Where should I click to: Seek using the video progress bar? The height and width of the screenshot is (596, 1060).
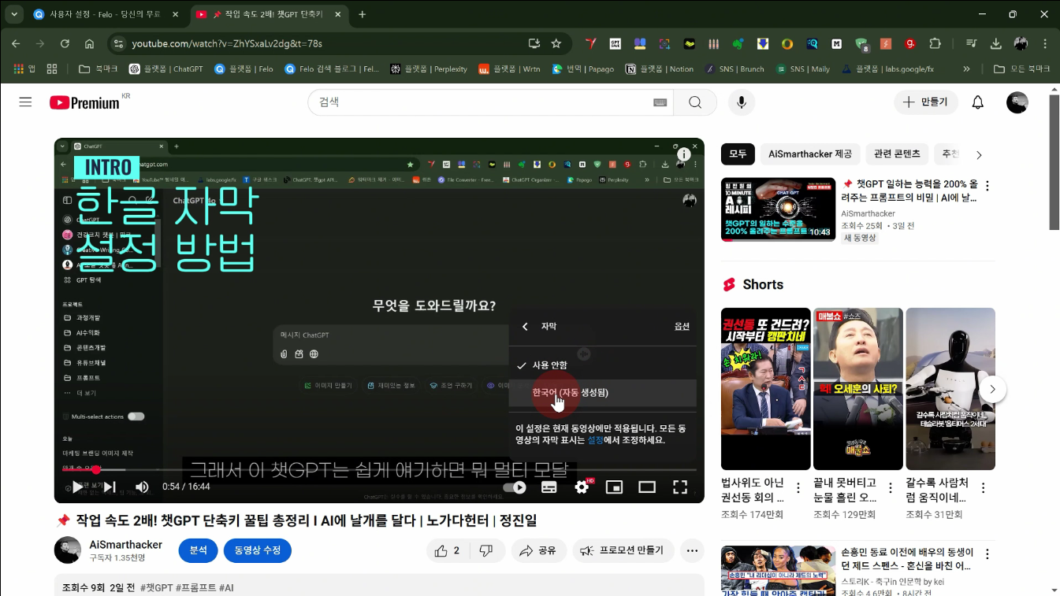pos(379,470)
